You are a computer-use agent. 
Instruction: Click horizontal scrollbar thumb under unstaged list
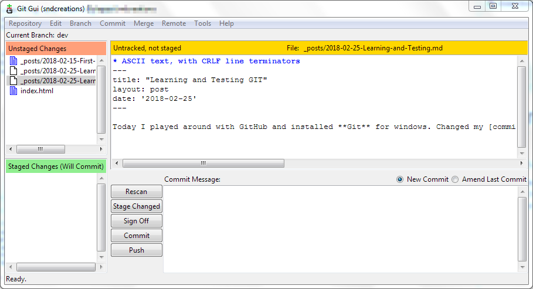[x=40, y=149]
